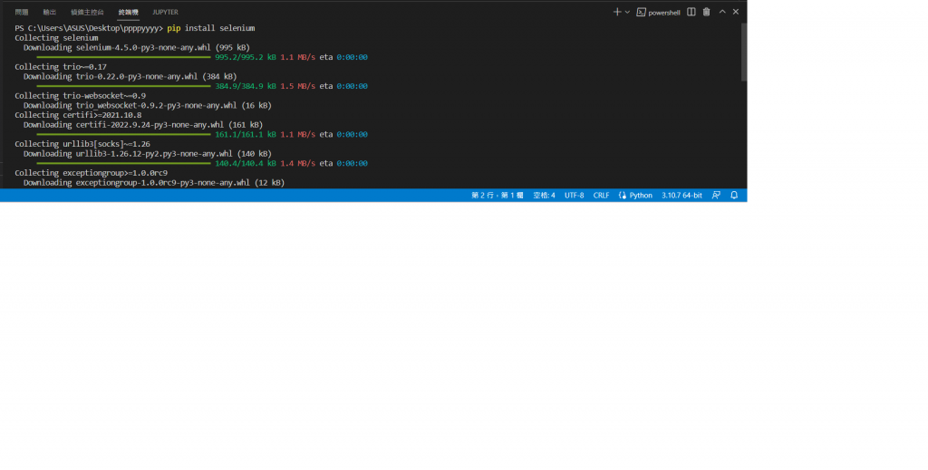Open the JUPYTER panel tab
The width and height of the screenshot is (928, 470).
click(x=165, y=13)
